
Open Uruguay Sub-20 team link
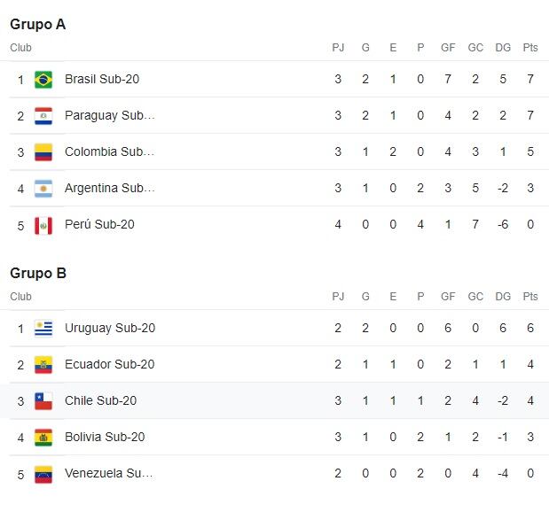click(110, 328)
